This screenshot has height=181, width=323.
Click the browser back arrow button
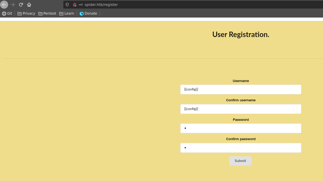pyautogui.click(x=4, y=5)
